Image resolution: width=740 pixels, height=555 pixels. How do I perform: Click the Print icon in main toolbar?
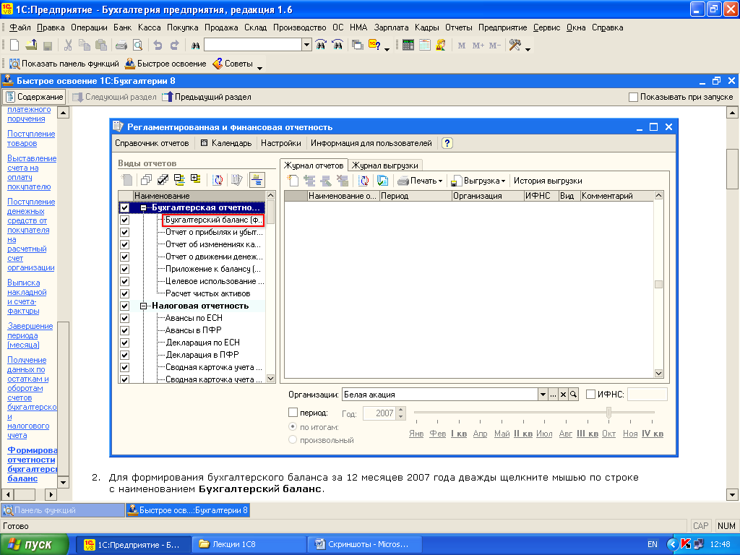pos(121,46)
